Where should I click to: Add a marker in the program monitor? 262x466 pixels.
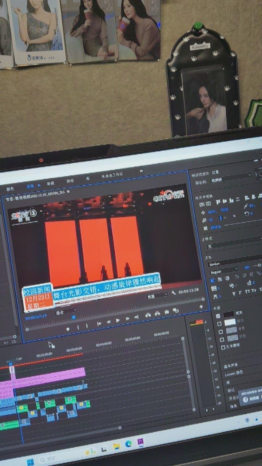pyautogui.click(x=68, y=329)
